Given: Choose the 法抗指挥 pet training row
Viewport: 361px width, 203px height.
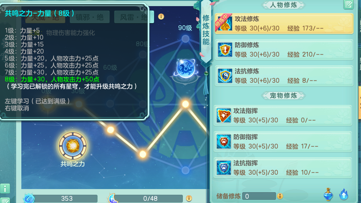Looking at the screenshot, I should point(283,168).
